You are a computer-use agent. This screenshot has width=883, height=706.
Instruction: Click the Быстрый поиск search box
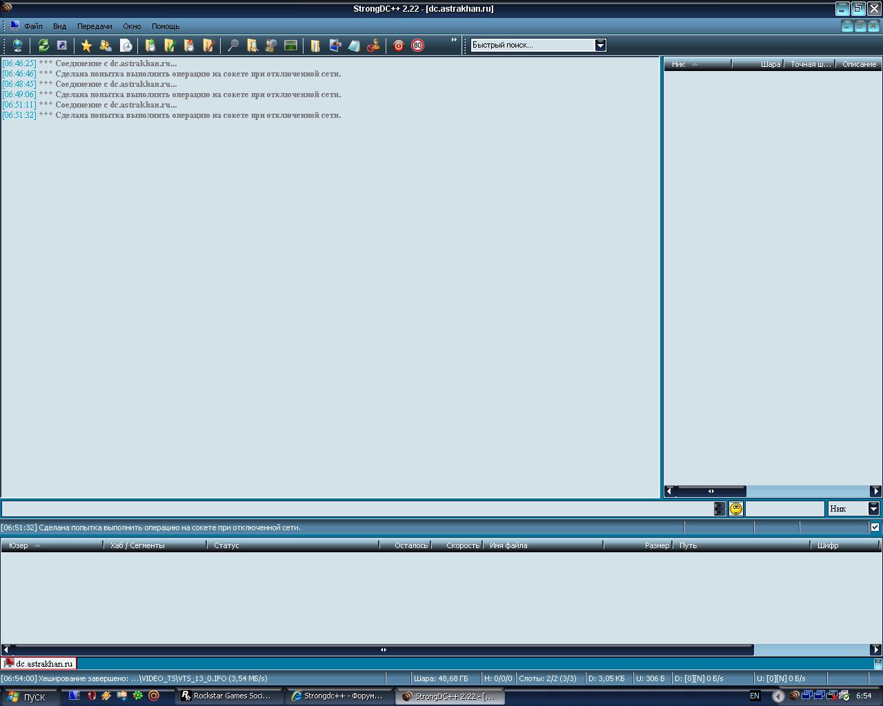pyautogui.click(x=532, y=45)
